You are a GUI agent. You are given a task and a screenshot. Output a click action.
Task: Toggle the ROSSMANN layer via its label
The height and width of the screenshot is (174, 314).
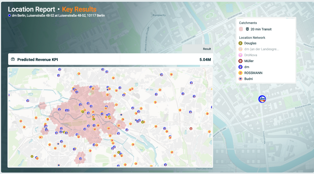click(x=253, y=73)
